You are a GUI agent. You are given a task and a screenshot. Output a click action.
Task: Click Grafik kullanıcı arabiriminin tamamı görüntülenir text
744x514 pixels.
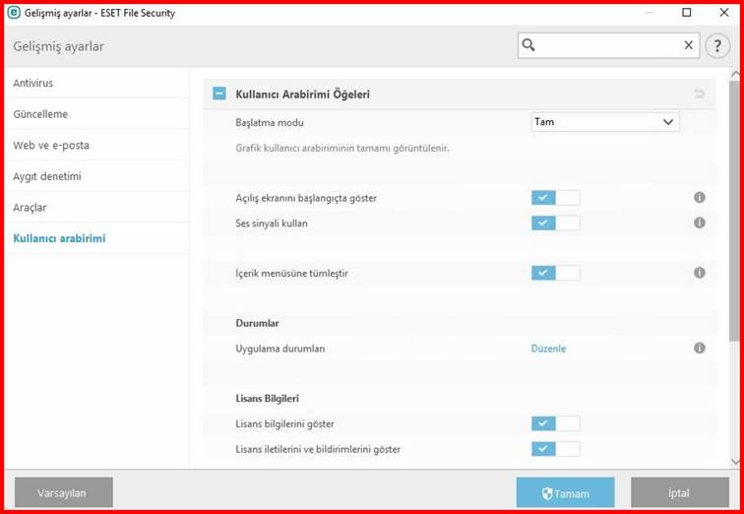coord(342,149)
